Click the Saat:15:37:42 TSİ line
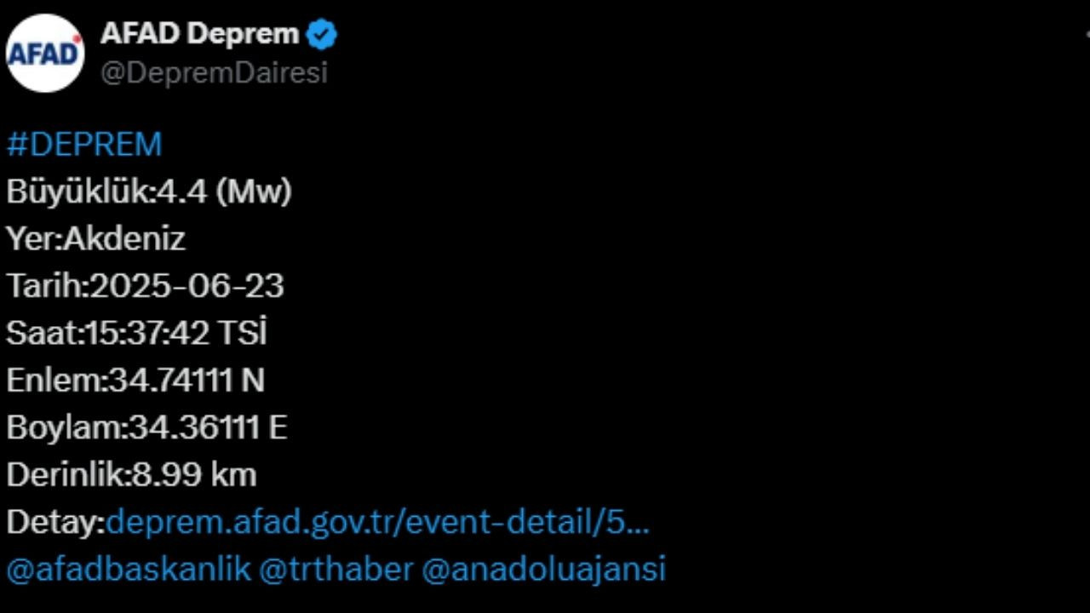The width and height of the screenshot is (1090, 613). tap(136, 333)
